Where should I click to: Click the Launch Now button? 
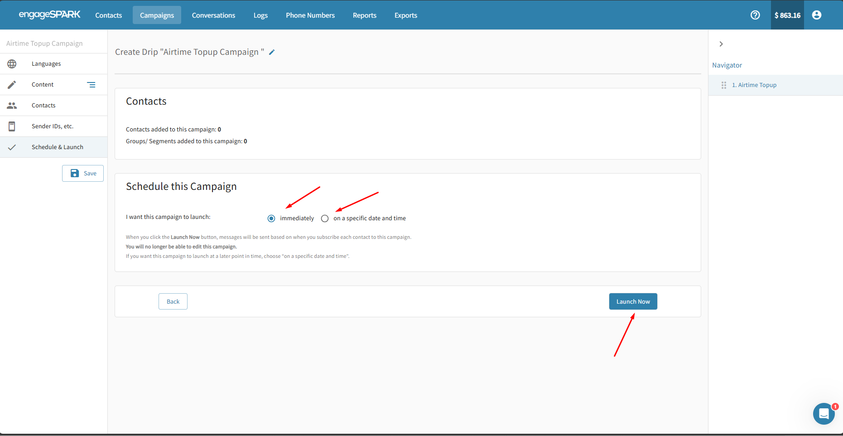(x=633, y=301)
